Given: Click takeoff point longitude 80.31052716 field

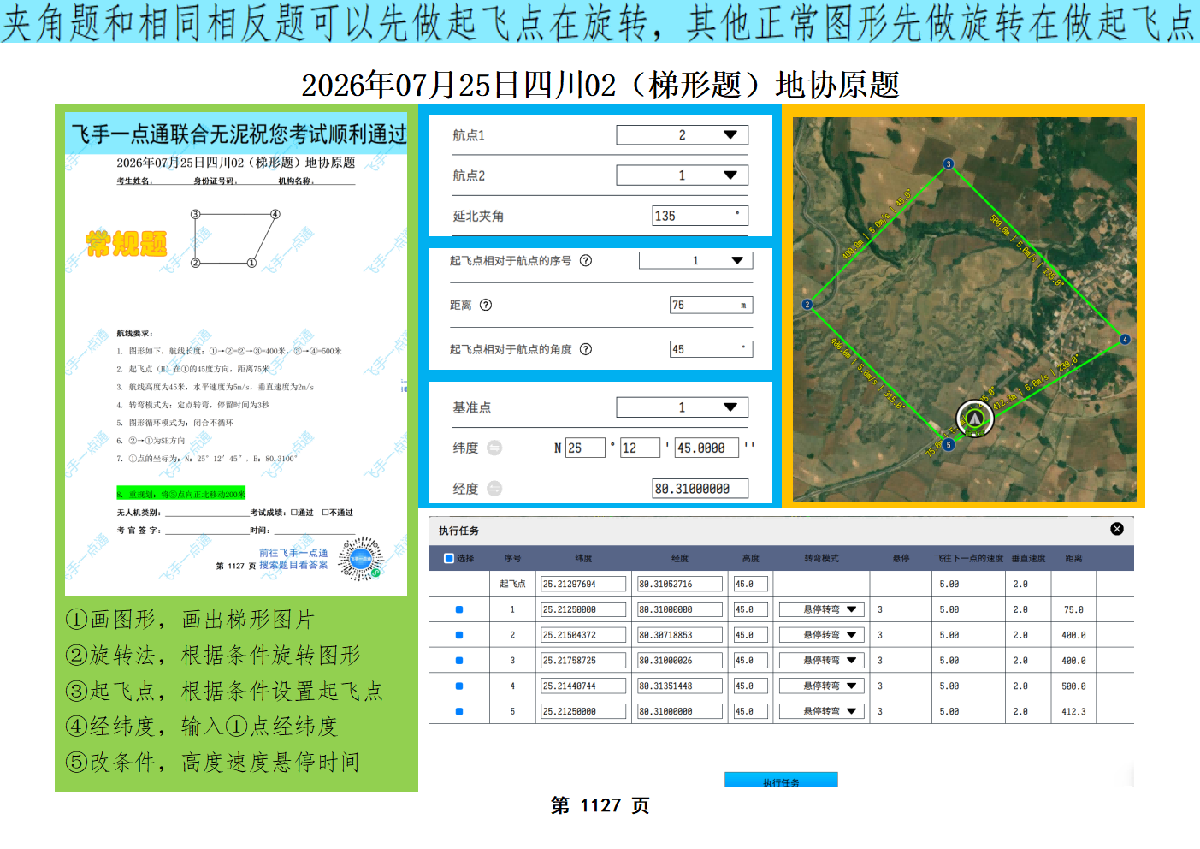Looking at the screenshot, I should tap(680, 584).
